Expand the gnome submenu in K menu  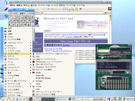pyautogui.click(x=18, y=46)
